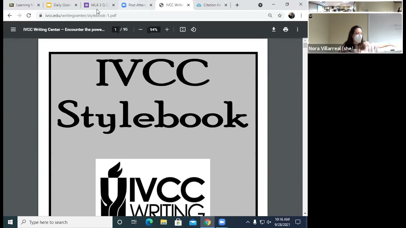Click the lock site information icon
Image resolution: width=406 pixels, height=228 pixels.
point(41,15)
